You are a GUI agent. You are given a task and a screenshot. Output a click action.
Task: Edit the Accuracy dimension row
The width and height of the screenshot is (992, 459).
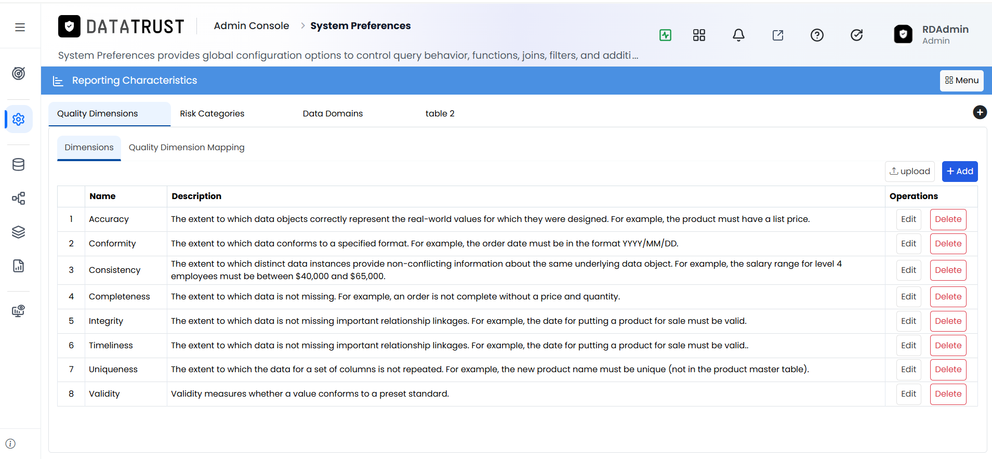(x=908, y=219)
